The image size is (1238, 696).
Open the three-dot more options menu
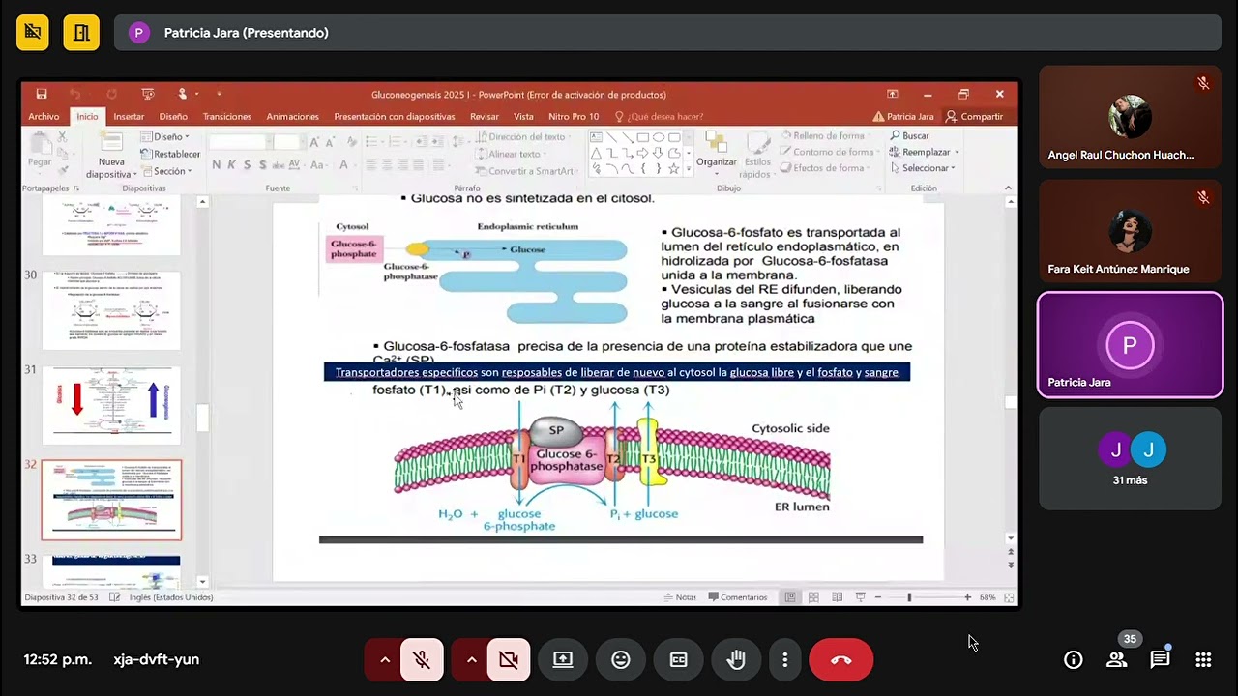coord(785,660)
